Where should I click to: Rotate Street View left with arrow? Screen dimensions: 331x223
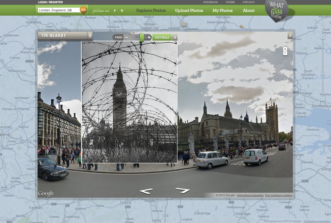point(146,191)
